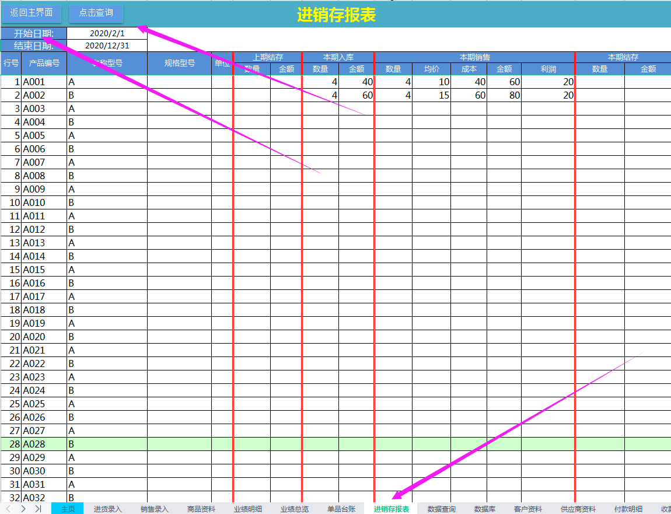Select the 商品资料 sheet tab
This screenshot has height=514, width=671.
coord(201,509)
